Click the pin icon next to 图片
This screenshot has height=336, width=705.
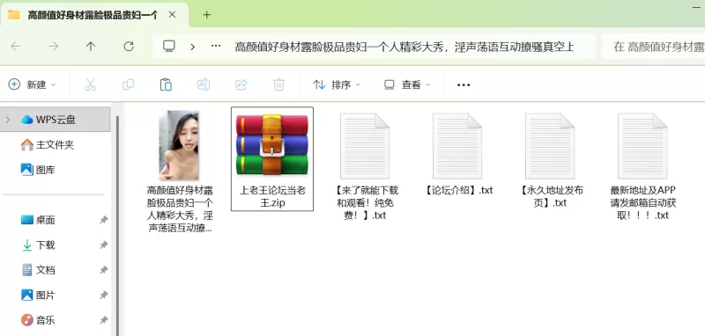pos(104,296)
